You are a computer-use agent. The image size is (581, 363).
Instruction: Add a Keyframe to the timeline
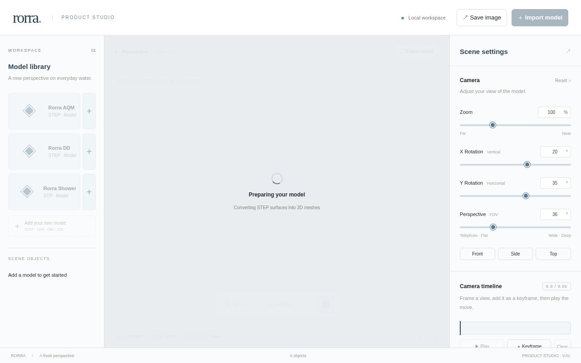(x=529, y=344)
